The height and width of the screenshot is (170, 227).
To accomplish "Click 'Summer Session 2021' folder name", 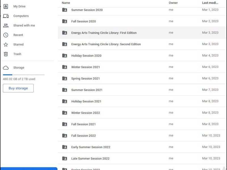I will pyautogui.click(x=87, y=90).
